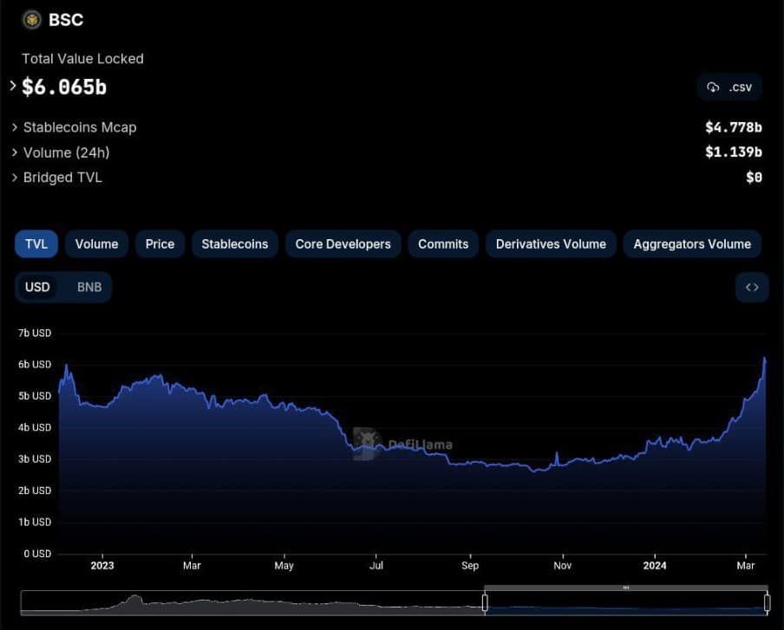
Task: Click the BSC chain logo icon
Action: coord(32,20)
